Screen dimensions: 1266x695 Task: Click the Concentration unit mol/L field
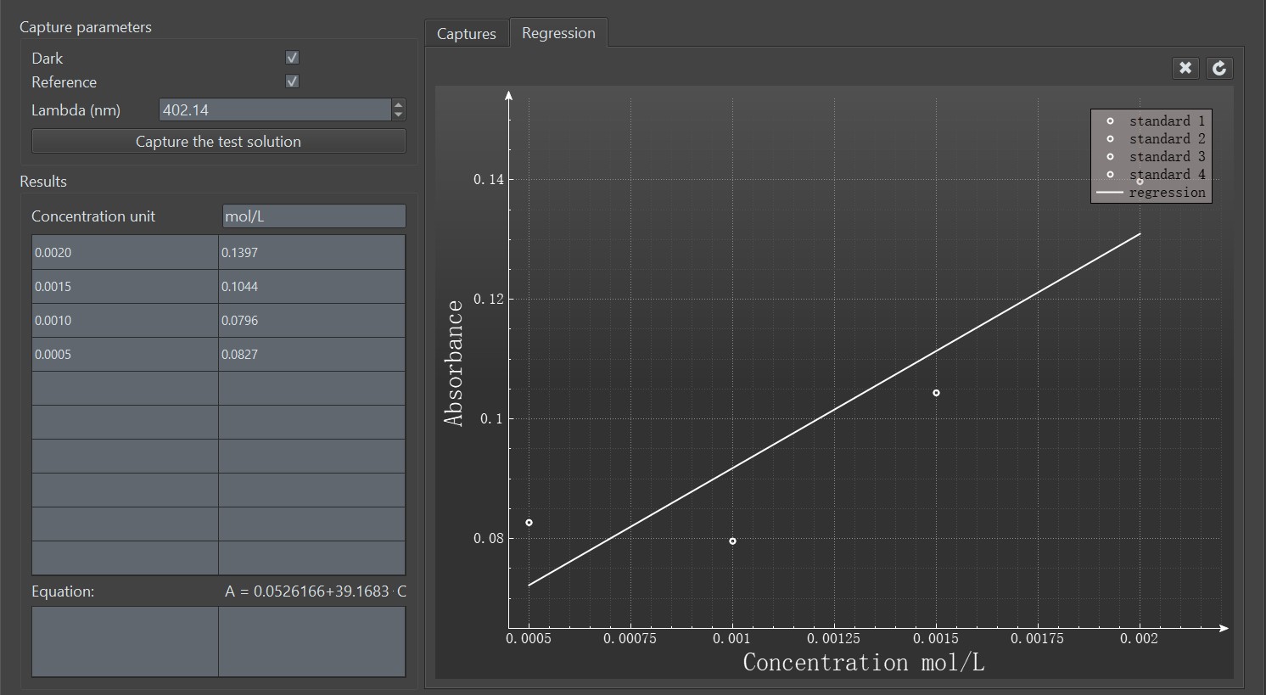314,216
